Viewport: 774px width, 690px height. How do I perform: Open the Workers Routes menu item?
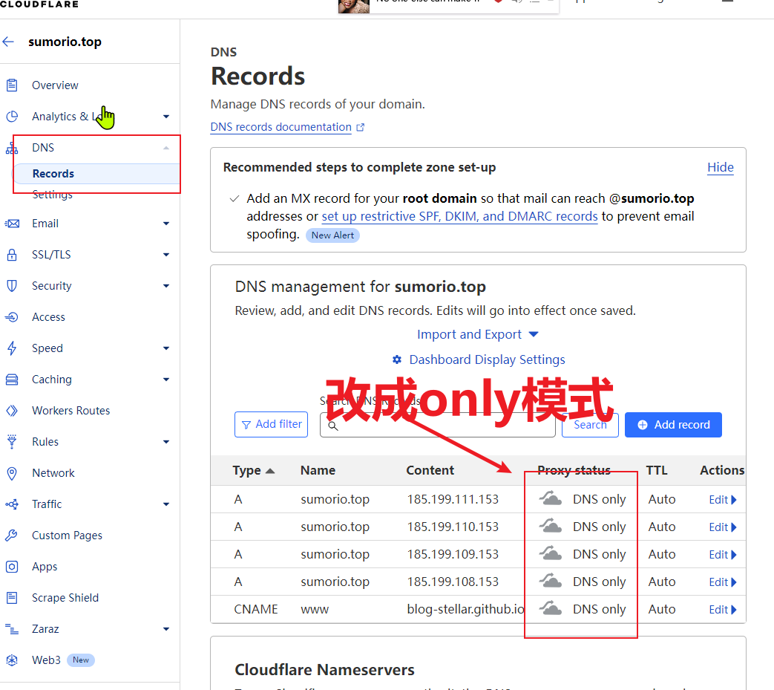70,411
